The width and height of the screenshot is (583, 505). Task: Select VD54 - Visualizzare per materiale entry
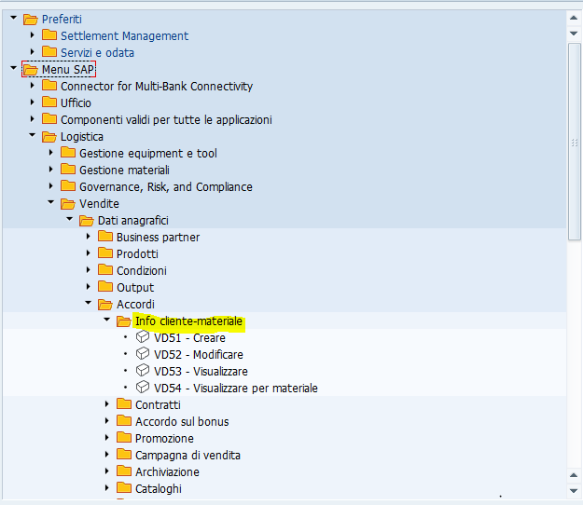point(236,388)
